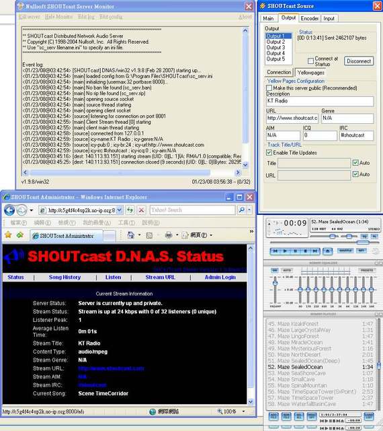Check Make this server public
Viewport: 383px width, 431px height.
pyautogui.click(x=269, y=88)
